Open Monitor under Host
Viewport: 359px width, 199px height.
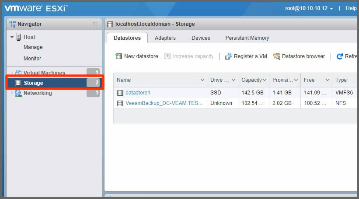pyautogui.click(x=32, y=59)
